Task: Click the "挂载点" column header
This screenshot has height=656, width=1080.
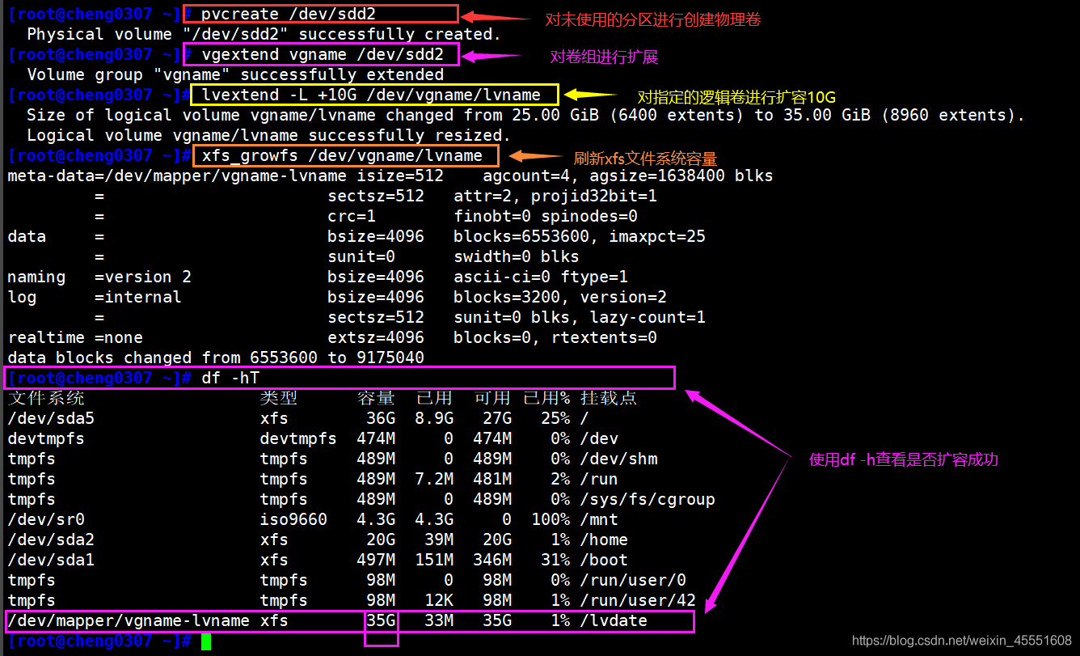Action: pyautogui.click(x=609, y=398)
